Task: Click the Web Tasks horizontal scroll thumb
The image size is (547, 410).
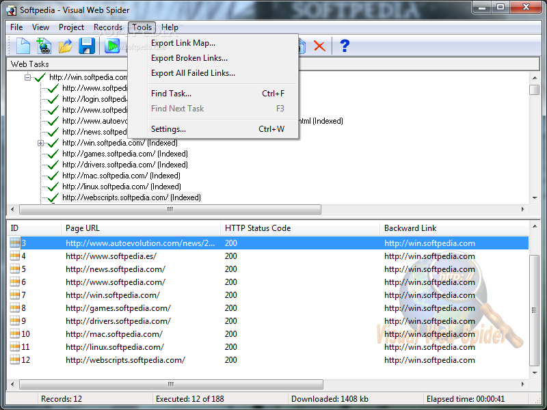Action: 170,209
